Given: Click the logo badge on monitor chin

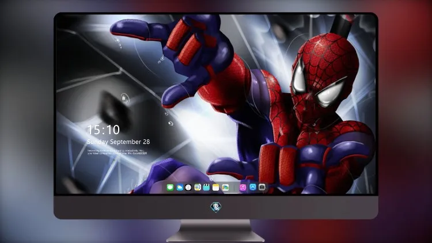Looking at the screenshot, I should click(216, 207).
